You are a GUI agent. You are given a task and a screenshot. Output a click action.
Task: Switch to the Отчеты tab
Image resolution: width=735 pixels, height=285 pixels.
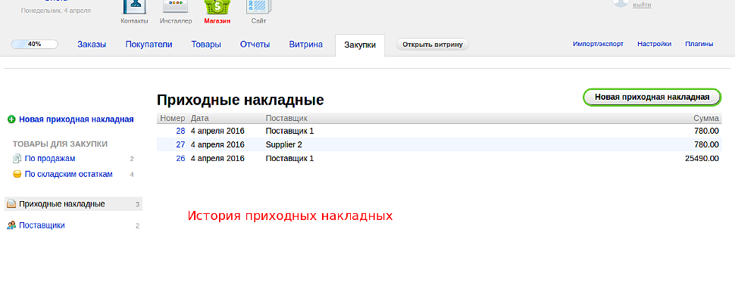pos(255,45)
